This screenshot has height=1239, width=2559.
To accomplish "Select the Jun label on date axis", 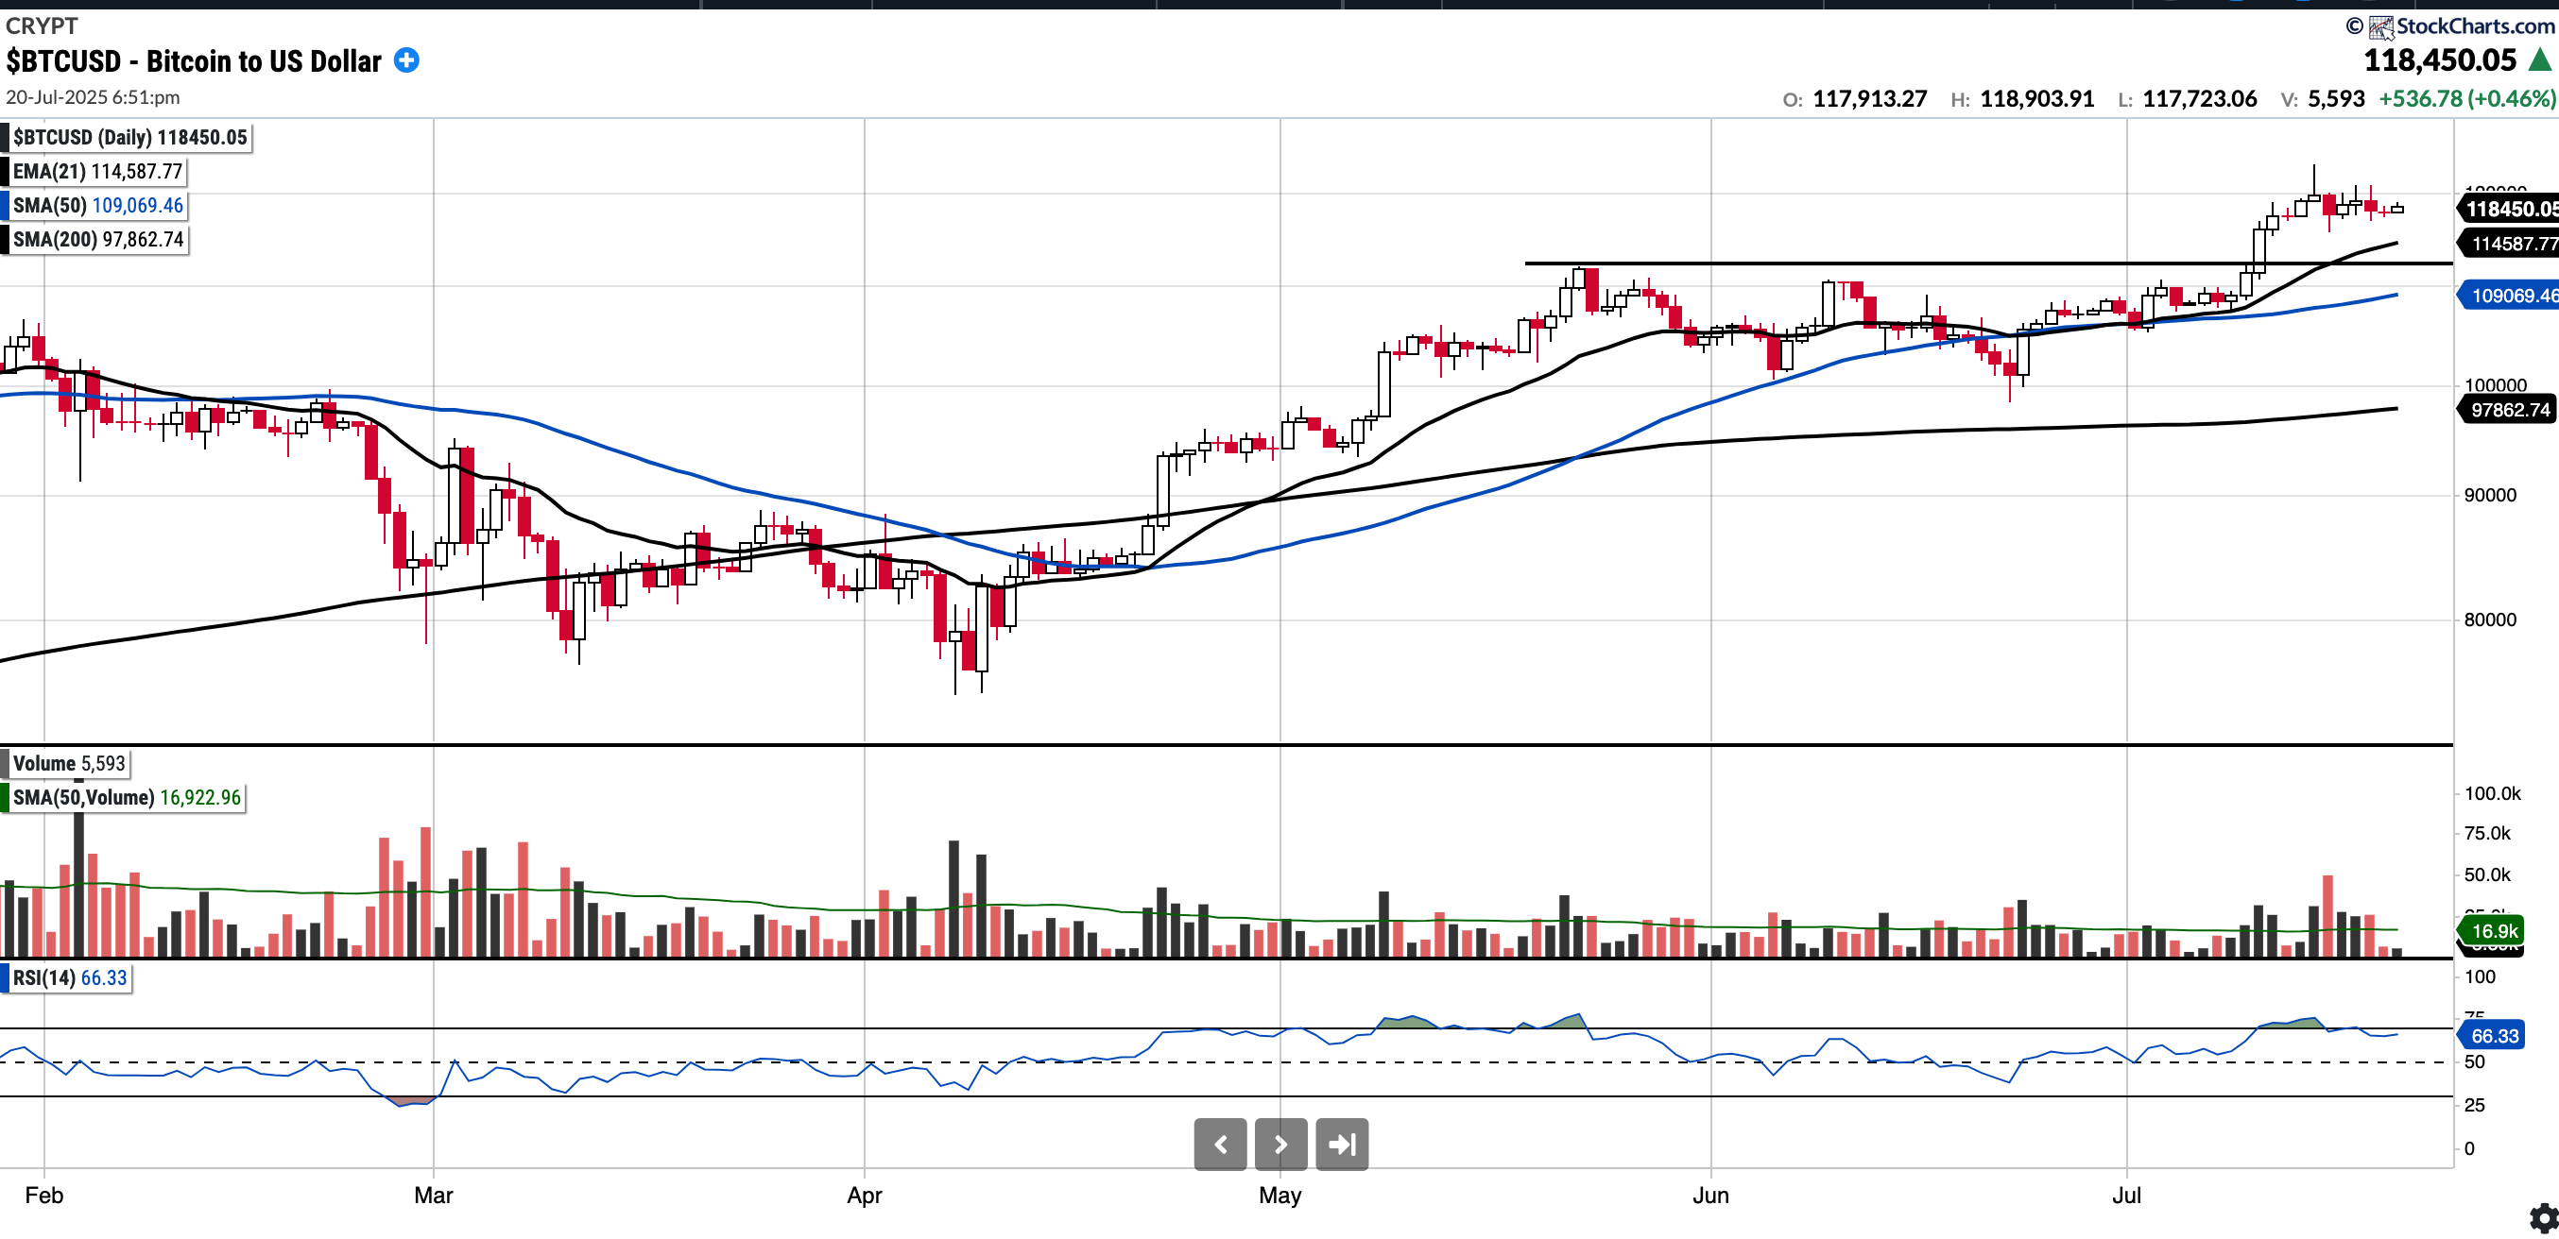I will (x=1709, y=1196).
